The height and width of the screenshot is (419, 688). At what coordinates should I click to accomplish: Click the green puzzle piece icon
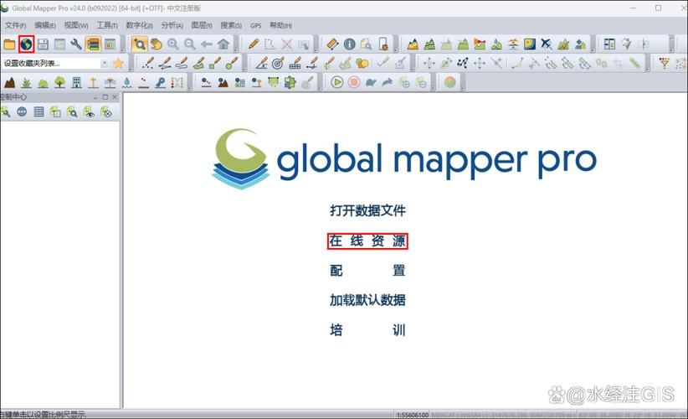pyautogui.click(x=290, y=82)
